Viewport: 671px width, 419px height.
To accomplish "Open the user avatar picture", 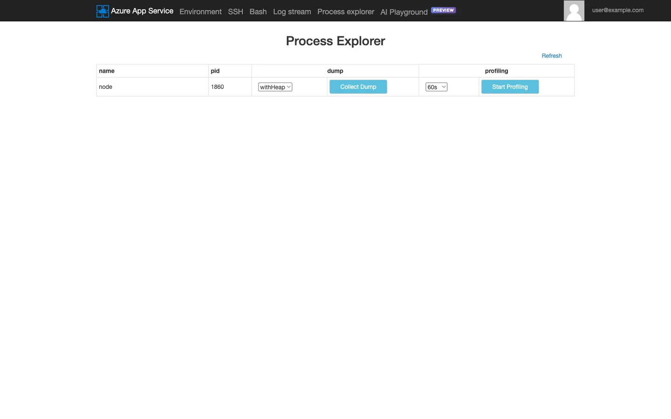I will 574,10.
